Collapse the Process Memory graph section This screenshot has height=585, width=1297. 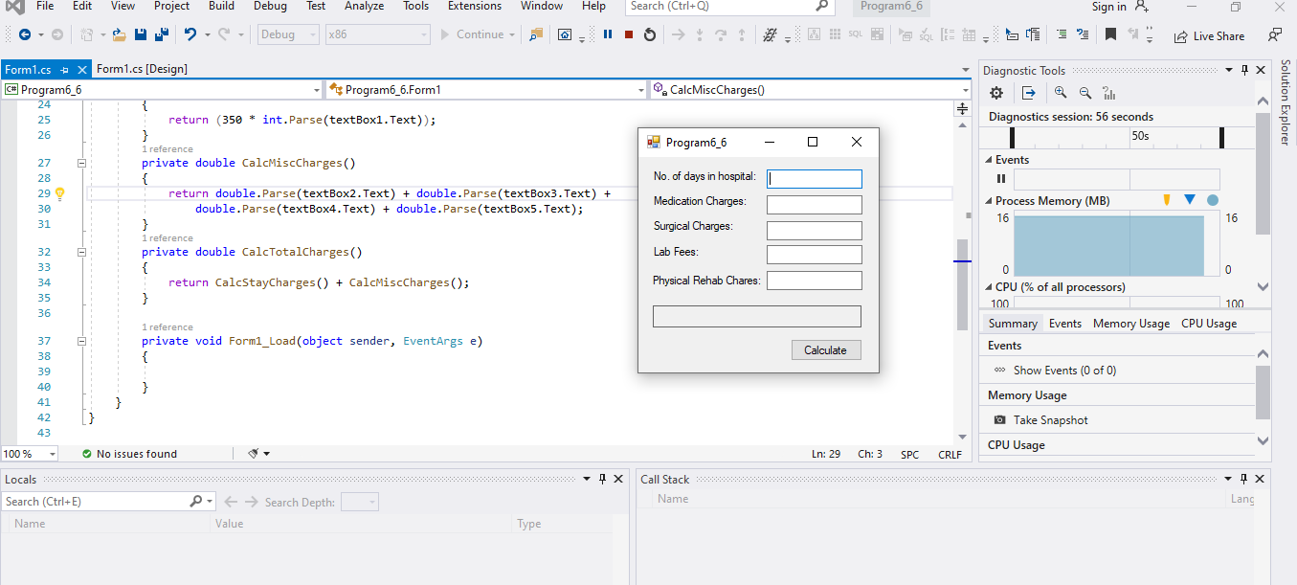click(989, 201)
